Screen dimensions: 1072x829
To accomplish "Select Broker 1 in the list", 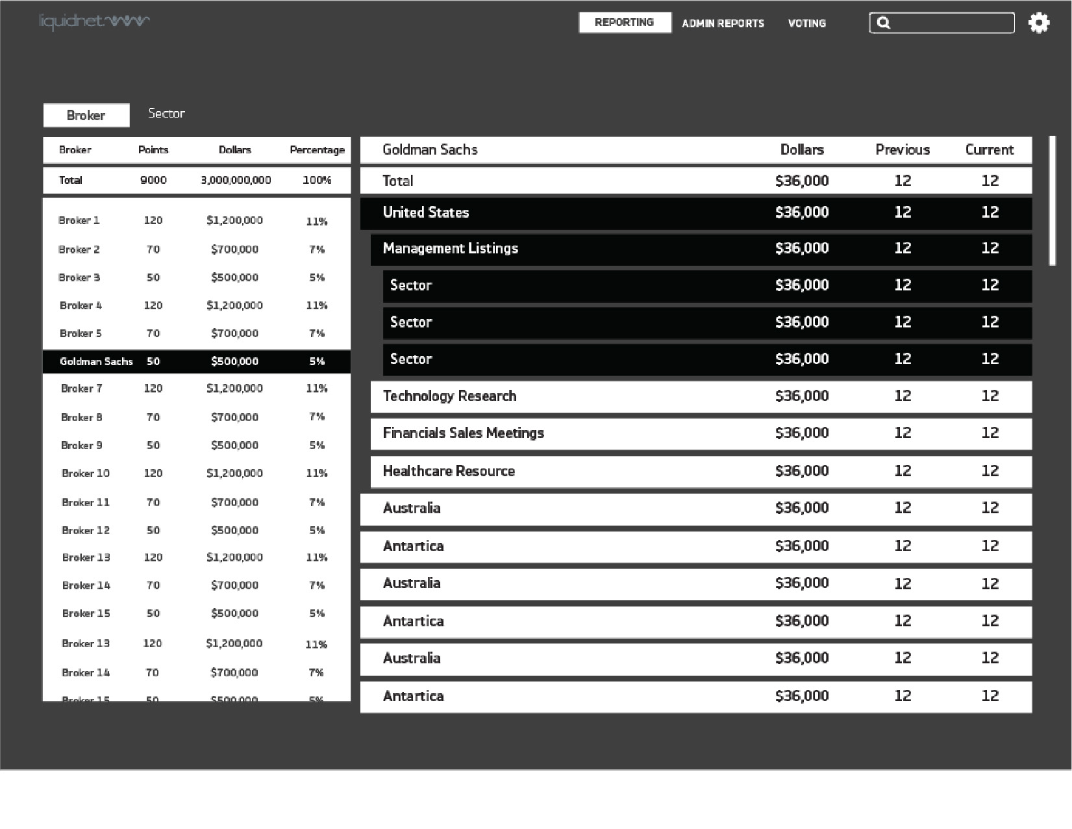I will [197, 221].
